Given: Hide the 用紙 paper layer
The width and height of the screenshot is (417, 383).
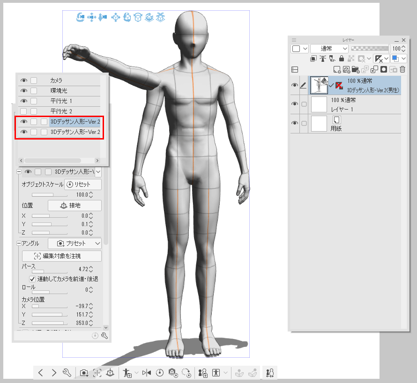Looking at the screenshot, I should coord(294,123).
